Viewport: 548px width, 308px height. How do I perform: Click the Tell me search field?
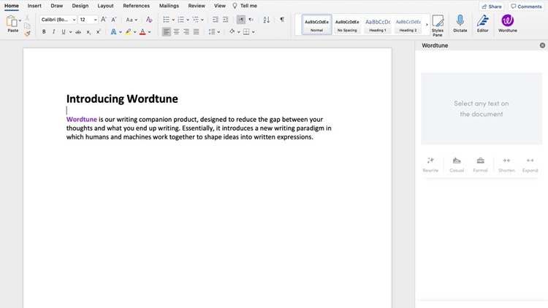coord(245,6)
